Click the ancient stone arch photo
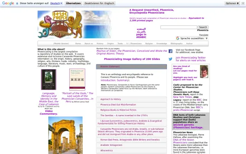 tap(66, 135)
